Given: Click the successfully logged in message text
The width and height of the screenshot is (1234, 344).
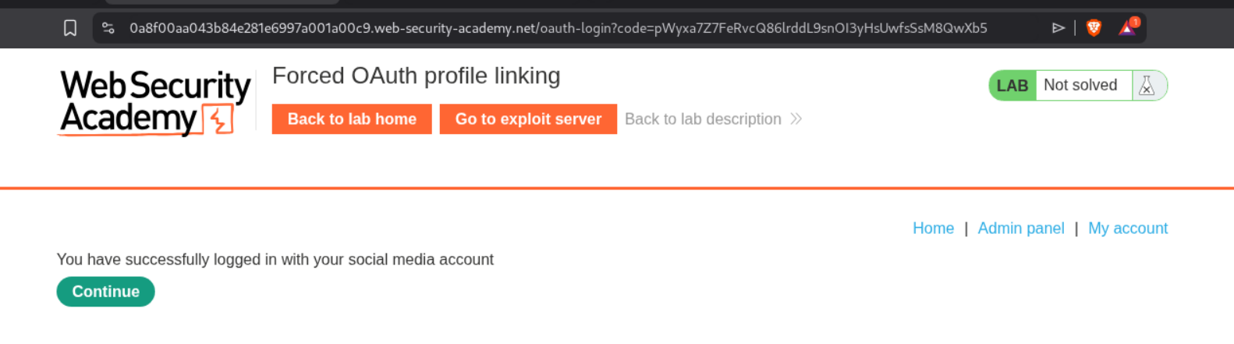Looking at the screenshot, I should click(x=275, y=260).
